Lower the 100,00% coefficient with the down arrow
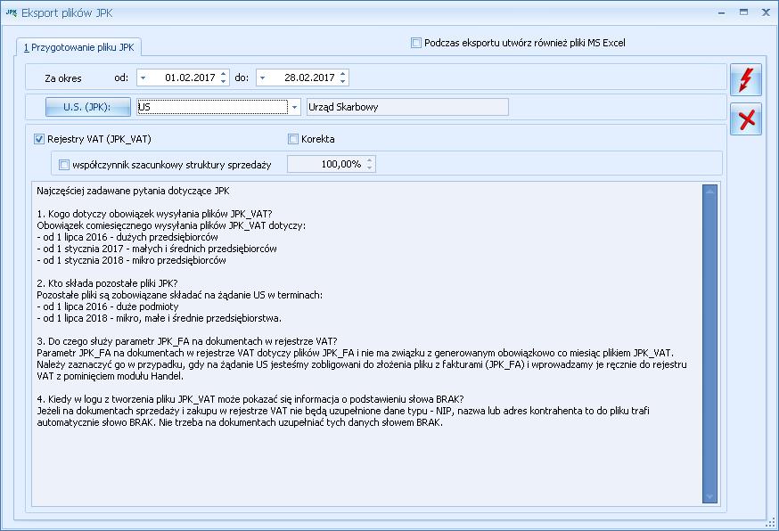779x531 pixels. (x=369, y=167)
